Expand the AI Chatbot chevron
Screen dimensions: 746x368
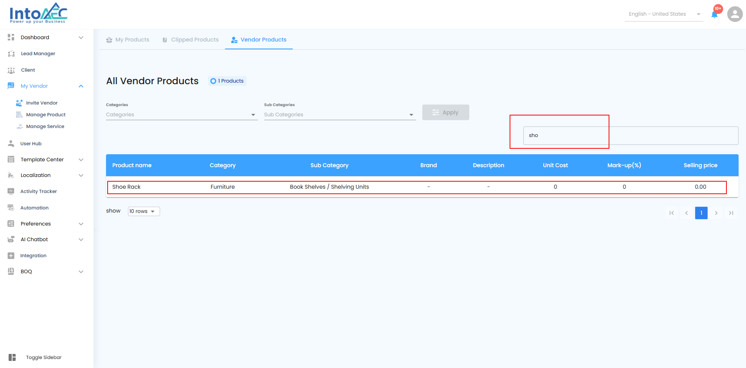[x=81, y=240]
